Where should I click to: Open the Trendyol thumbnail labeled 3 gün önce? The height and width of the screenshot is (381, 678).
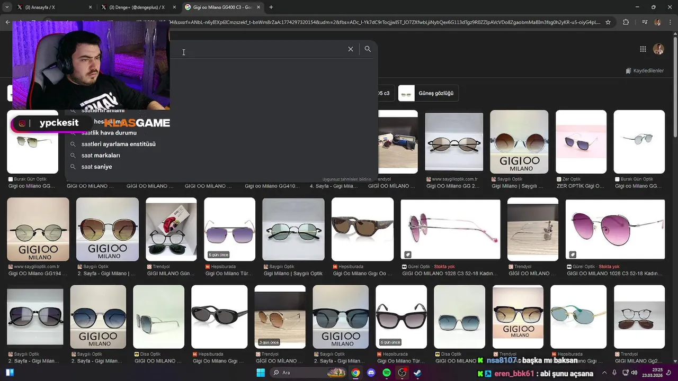(280, 317)
